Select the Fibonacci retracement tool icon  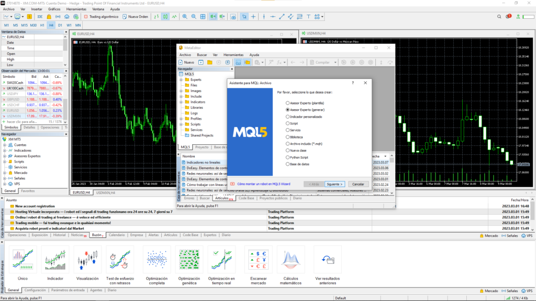click(x=299, y=16)
